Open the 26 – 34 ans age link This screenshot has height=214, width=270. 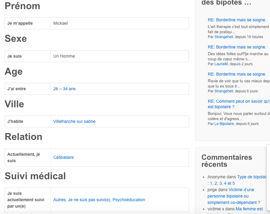[64, 89]
